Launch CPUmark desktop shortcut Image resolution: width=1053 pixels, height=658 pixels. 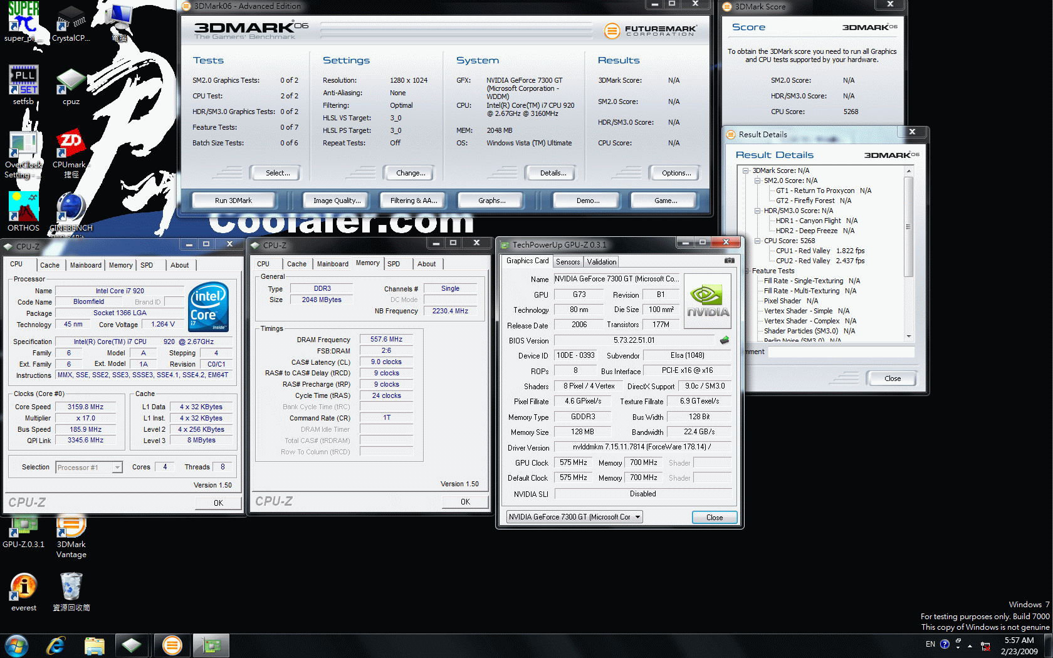[71, 155]
